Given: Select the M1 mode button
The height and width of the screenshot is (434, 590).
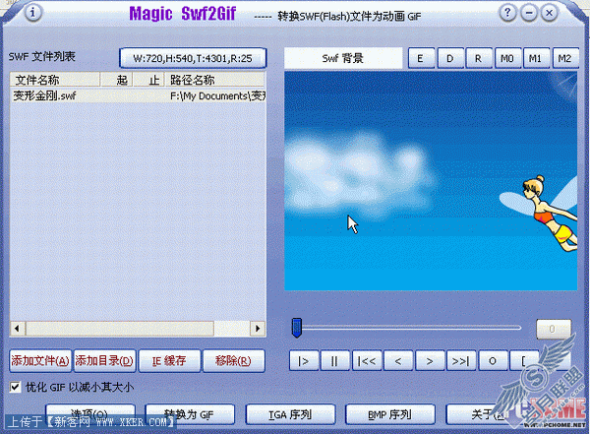Looking at the screenshot, I should click(536, 58).
